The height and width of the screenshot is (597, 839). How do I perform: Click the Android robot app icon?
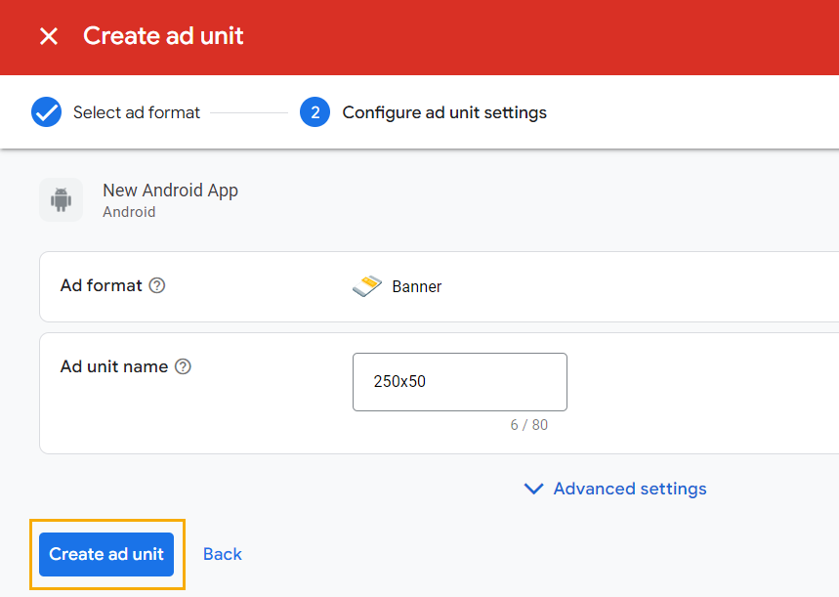(x=61, y=200)
